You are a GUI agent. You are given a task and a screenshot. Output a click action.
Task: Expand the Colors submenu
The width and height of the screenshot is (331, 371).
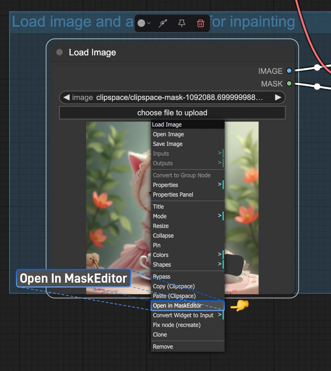point(188,255)
